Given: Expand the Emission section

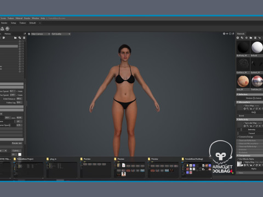Looking at the screenshot, I should pyautogui.click(x=250, y=149).
